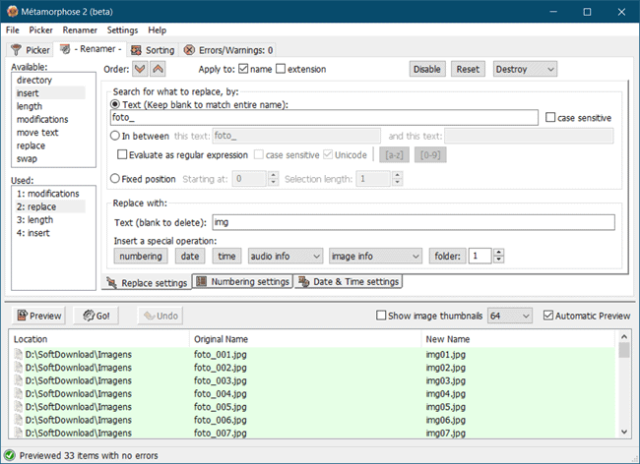This screenshot has height=464, width=640.
Task: Open the Help menu
Action: tap(158, 30)
